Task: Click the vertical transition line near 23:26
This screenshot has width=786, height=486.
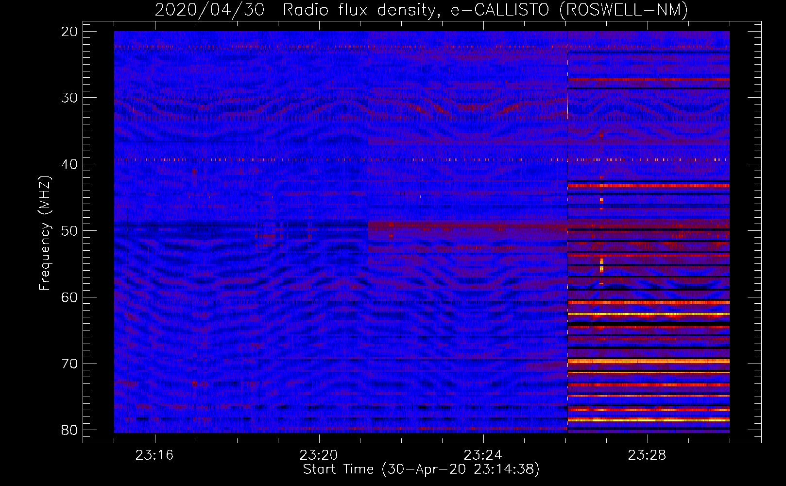Action: (567, 231)
